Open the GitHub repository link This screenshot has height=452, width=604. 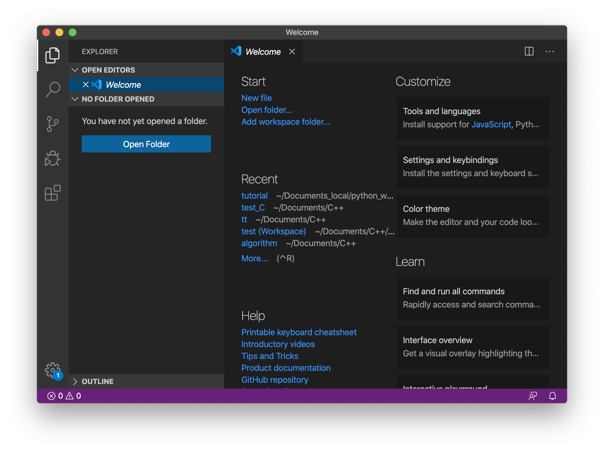(275, 380)
